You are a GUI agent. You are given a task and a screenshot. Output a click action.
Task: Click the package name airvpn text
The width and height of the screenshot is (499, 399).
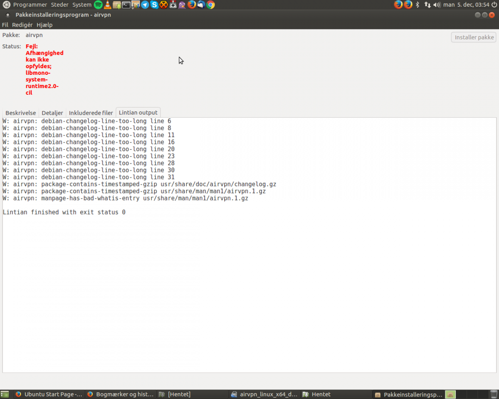(x=34, y=35)
